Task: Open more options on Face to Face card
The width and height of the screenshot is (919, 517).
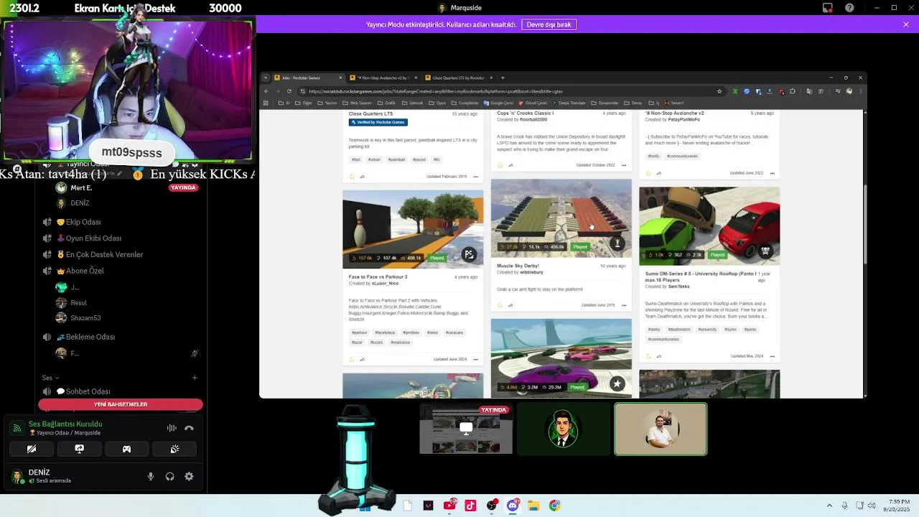Action: click(475, 359)
